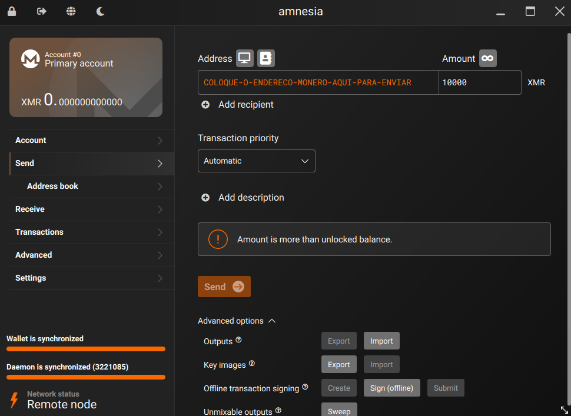Screen dimensions: 571x416
Task: Click the close-wallet exit arrow icon
Action: click(42, 11)
